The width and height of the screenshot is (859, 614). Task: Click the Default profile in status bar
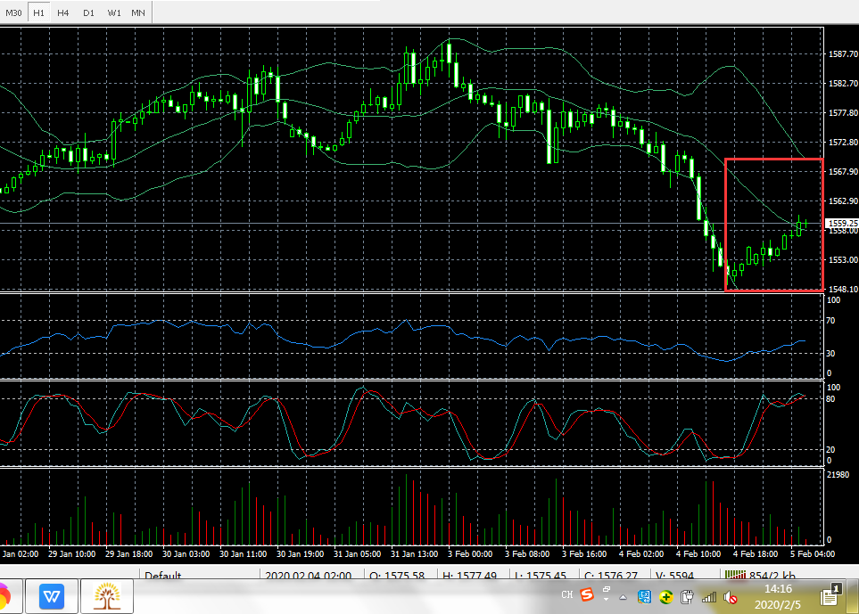coord(162,576)
